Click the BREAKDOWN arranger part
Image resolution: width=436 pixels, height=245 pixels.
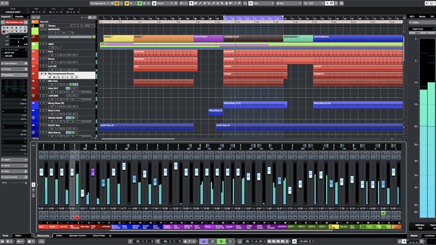[x=298, y=38]
